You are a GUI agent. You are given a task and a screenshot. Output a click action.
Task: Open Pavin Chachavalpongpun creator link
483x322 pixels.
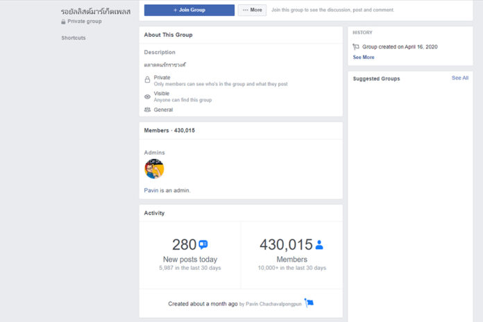(x=273, y=304)
